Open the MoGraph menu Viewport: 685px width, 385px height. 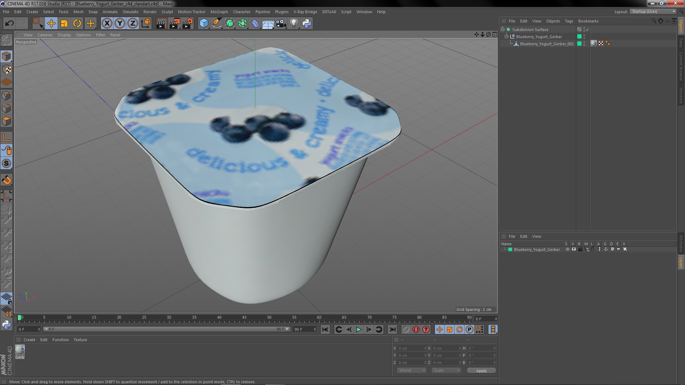click(x=219, y=12)
